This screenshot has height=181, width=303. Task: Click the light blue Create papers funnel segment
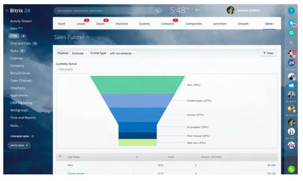(138, 100)
